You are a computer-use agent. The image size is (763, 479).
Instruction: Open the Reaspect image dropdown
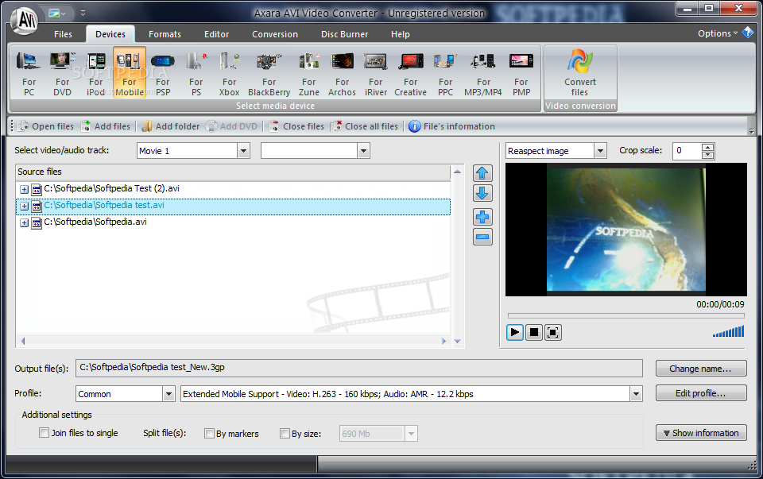[x=601, y=151]
